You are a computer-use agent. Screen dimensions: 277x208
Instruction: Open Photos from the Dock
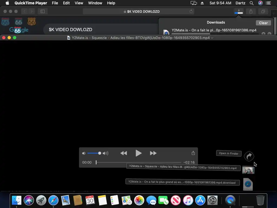pos(139,200)
